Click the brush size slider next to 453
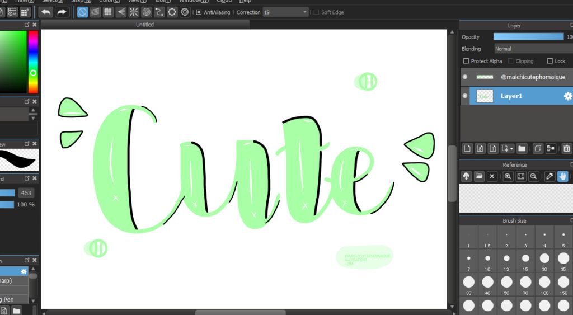The width and height of the screenshot is (573, 315). (7, 193)
